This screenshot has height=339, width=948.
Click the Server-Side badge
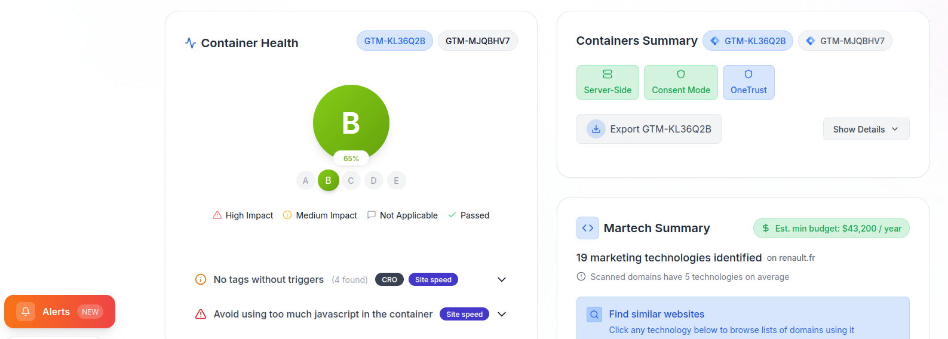point(608,82)
